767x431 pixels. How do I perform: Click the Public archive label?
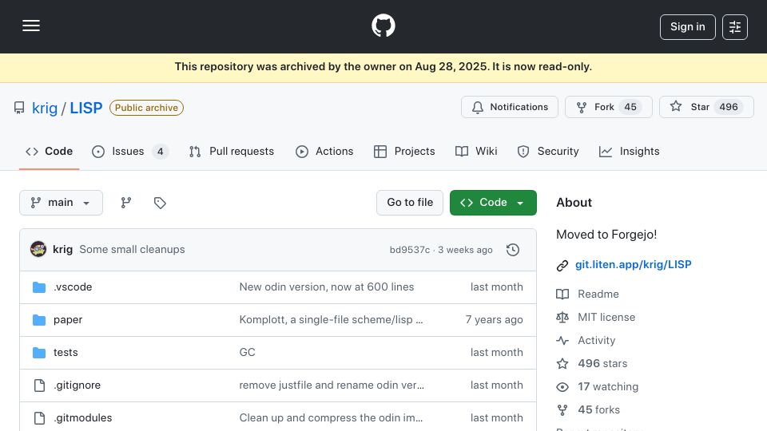(x=146, y=108)
